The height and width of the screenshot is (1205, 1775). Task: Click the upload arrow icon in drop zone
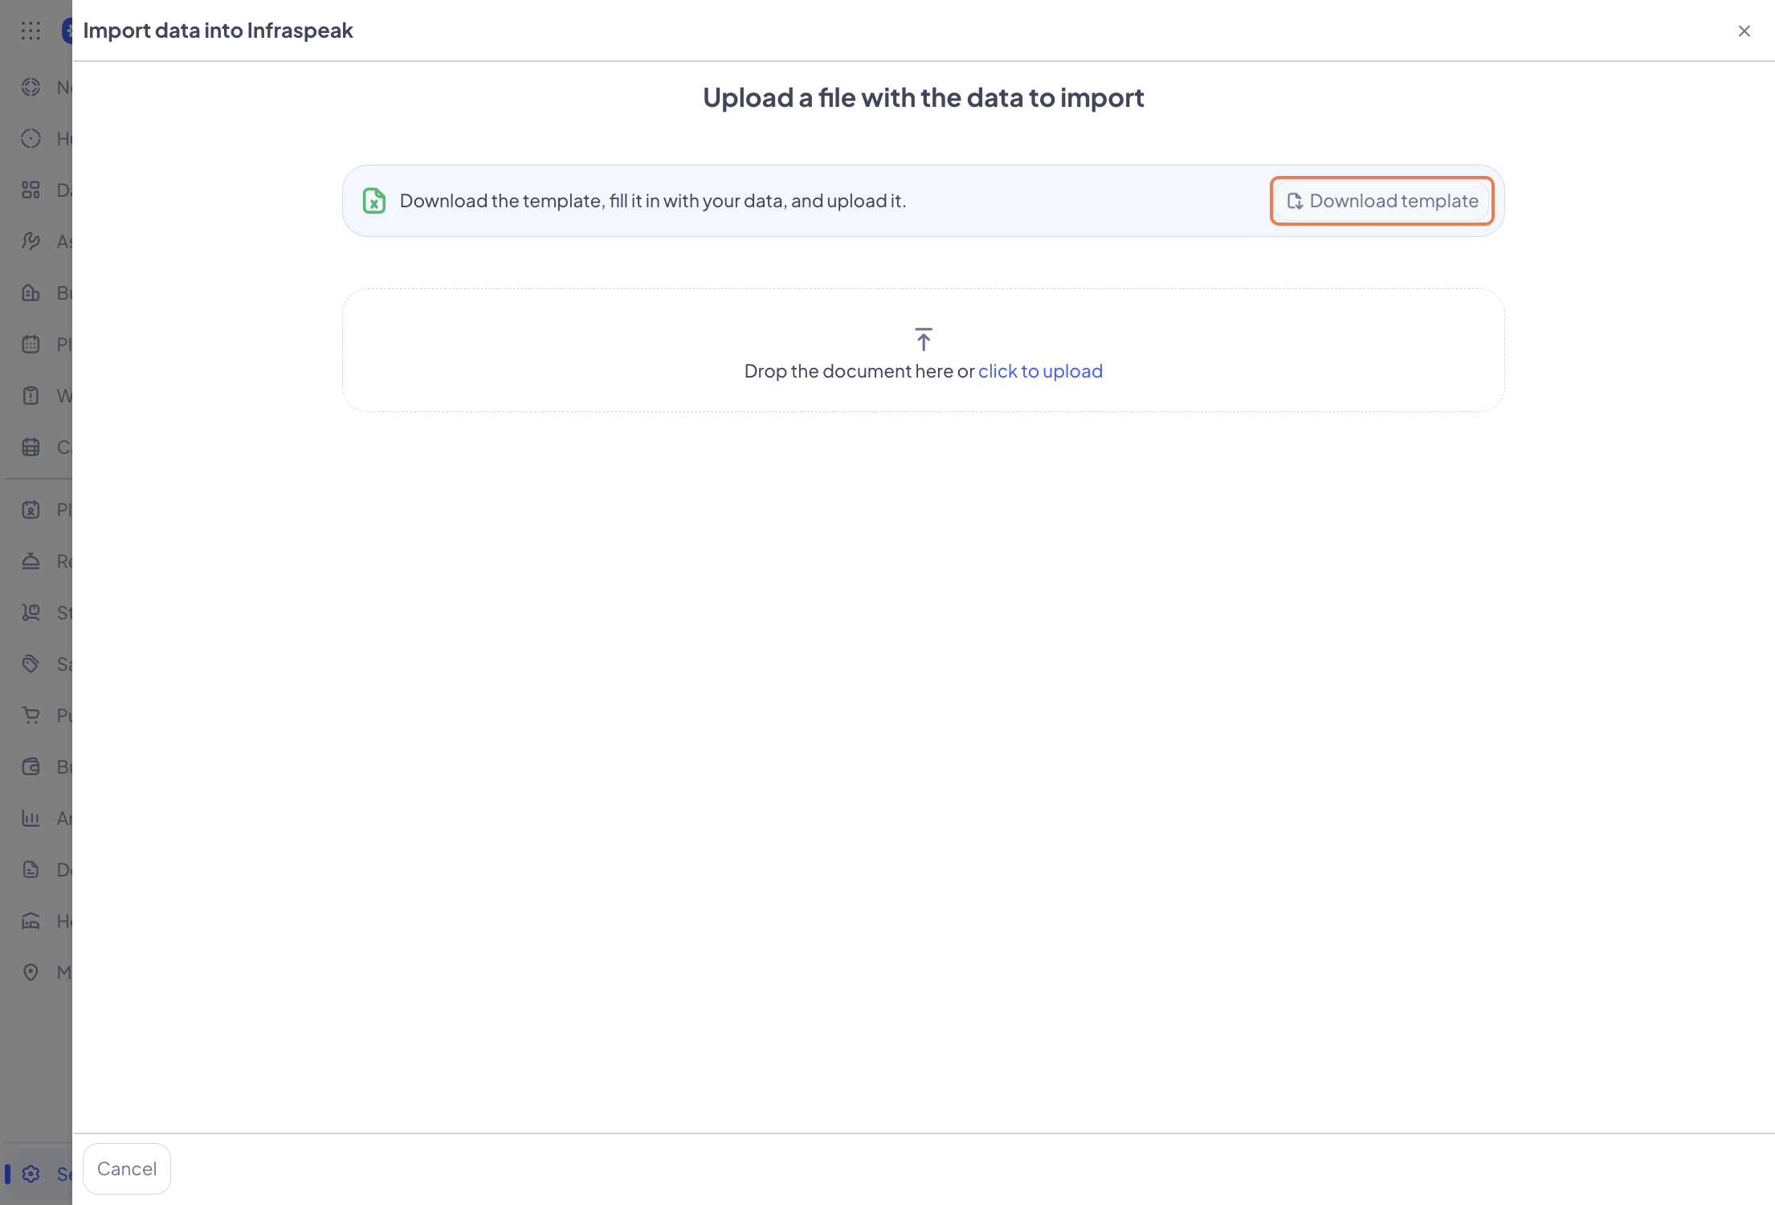point(923,339)
